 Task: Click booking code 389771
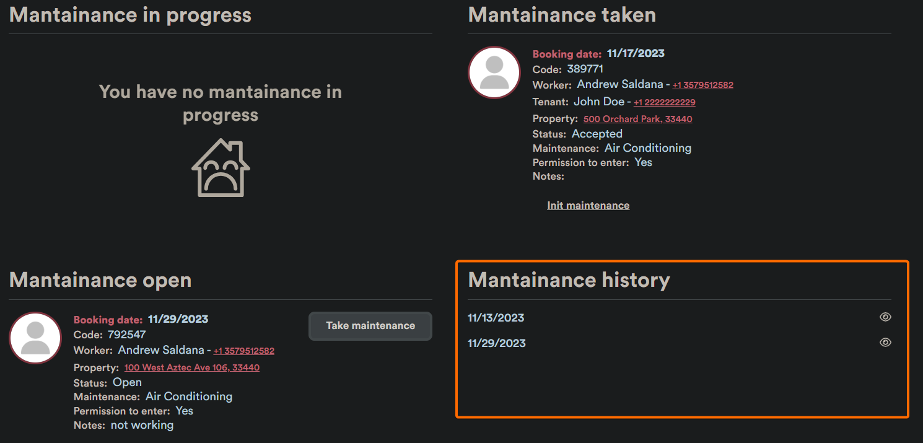tap(585, 69)
